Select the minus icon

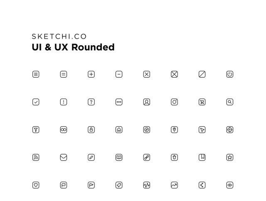[119, 74]
